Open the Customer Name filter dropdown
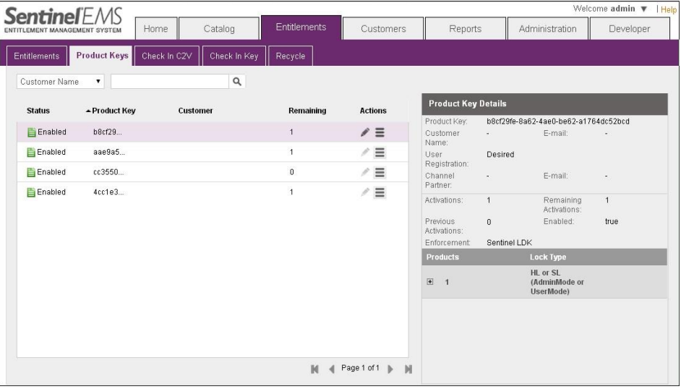 click(x=59, y=82)
